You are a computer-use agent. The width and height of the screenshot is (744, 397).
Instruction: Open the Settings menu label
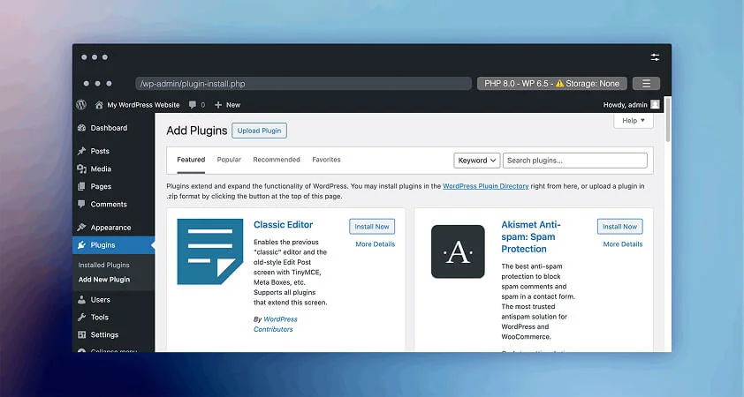coord(104,335)
